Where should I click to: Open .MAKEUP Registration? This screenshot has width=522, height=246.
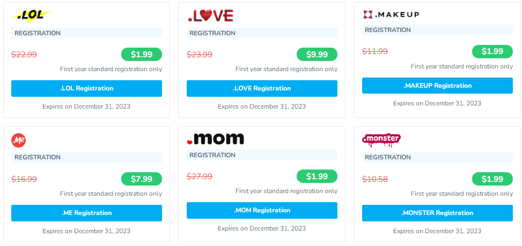pyautogui.click(x=437, y=86)
